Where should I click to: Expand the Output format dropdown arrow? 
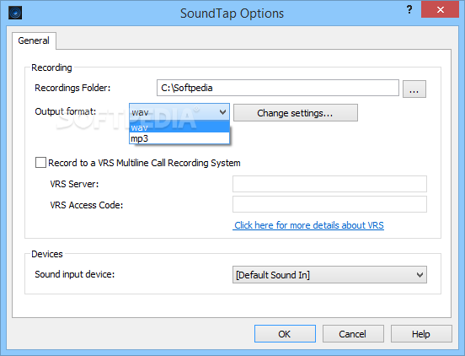tap(222, 112)
